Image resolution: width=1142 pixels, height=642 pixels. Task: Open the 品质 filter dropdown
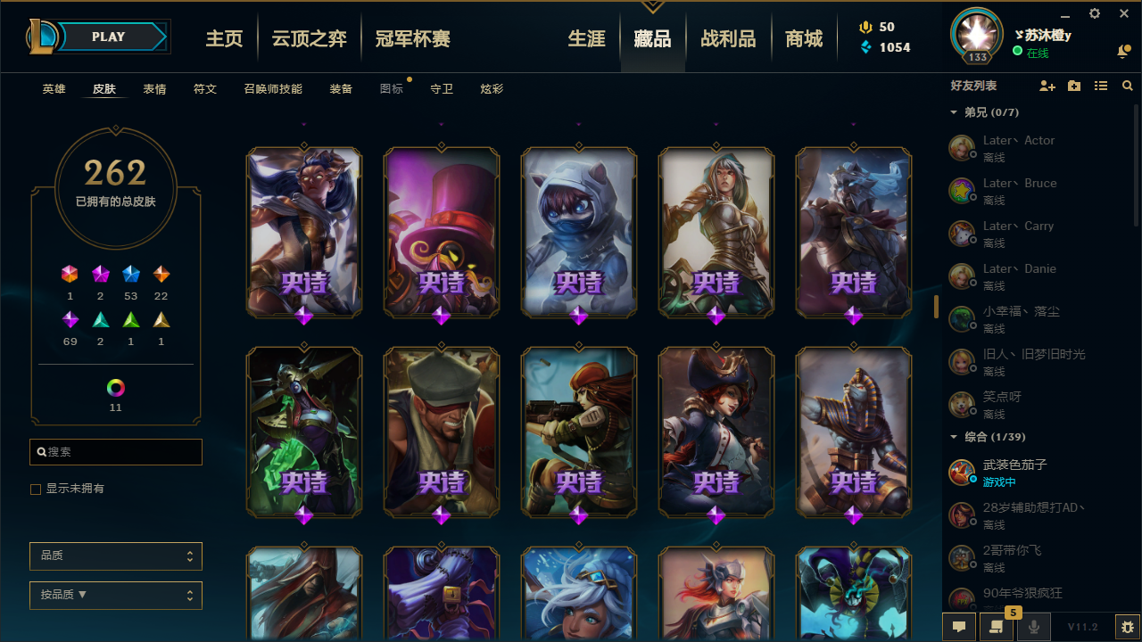(116, 556)
